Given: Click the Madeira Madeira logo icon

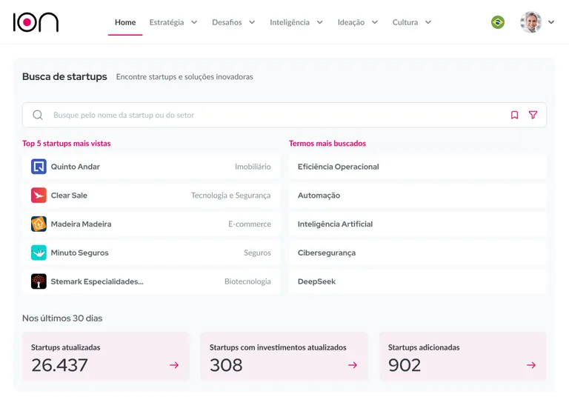Looking at the screenshot, I should (x=39, y=224).
